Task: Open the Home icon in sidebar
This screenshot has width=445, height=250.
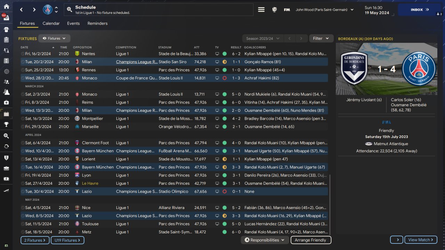Action: (6, 7)
